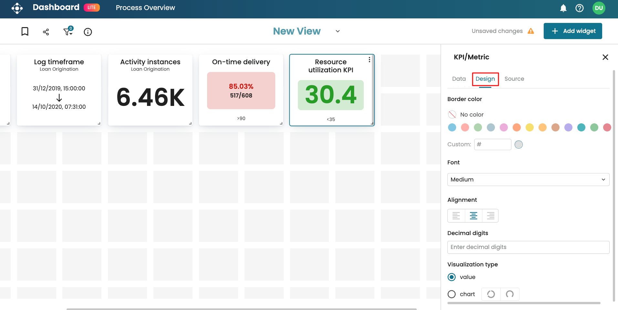Switch to the Data tab
The width and height of the screenshot is (618, 310).
coord(459,79)
